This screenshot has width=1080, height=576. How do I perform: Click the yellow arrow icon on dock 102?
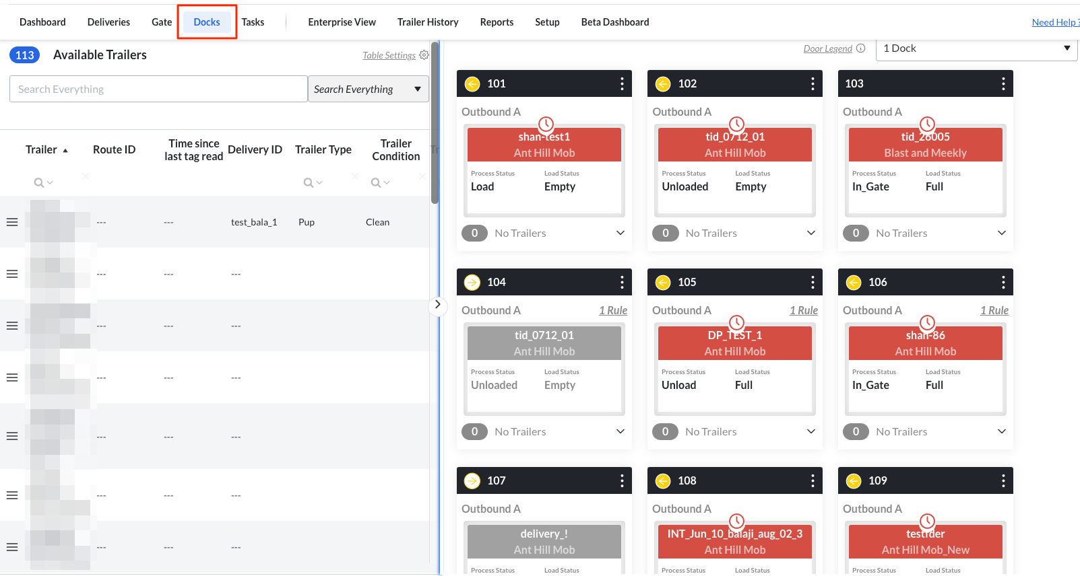coord(663,83)
